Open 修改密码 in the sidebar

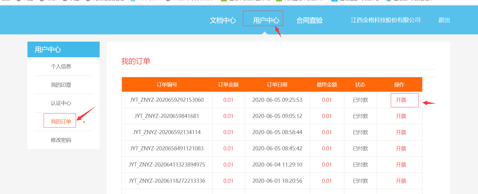[x=61, y=140]
